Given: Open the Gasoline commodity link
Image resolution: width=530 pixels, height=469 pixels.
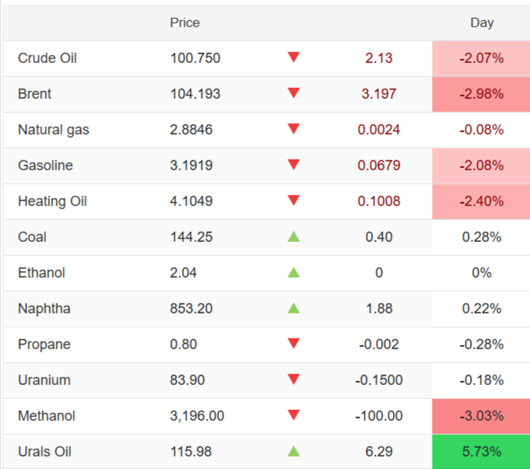Looking at the screenshot, I should 45,166.
